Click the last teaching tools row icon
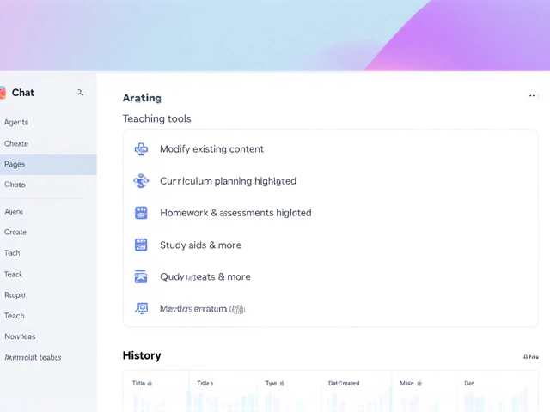The image size is (550, 412). (141, 309)
